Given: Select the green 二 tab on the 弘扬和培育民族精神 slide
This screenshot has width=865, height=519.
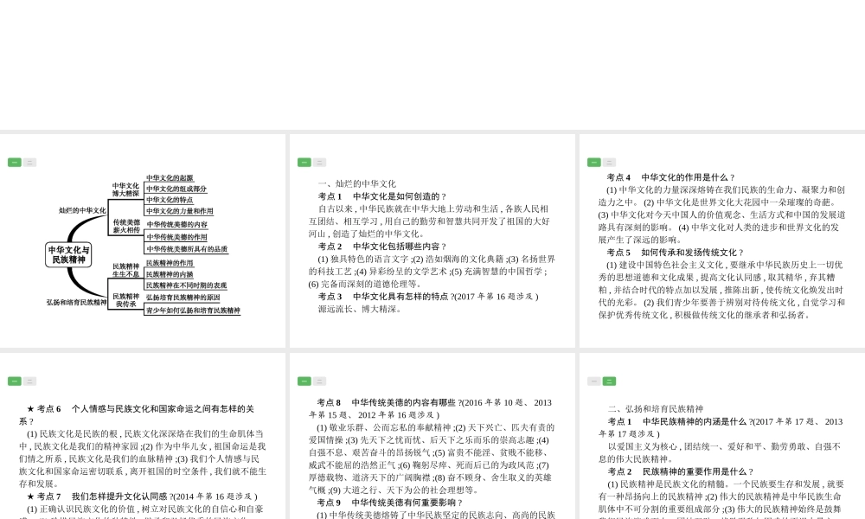Looking at the screenshot, I should 609,381.
